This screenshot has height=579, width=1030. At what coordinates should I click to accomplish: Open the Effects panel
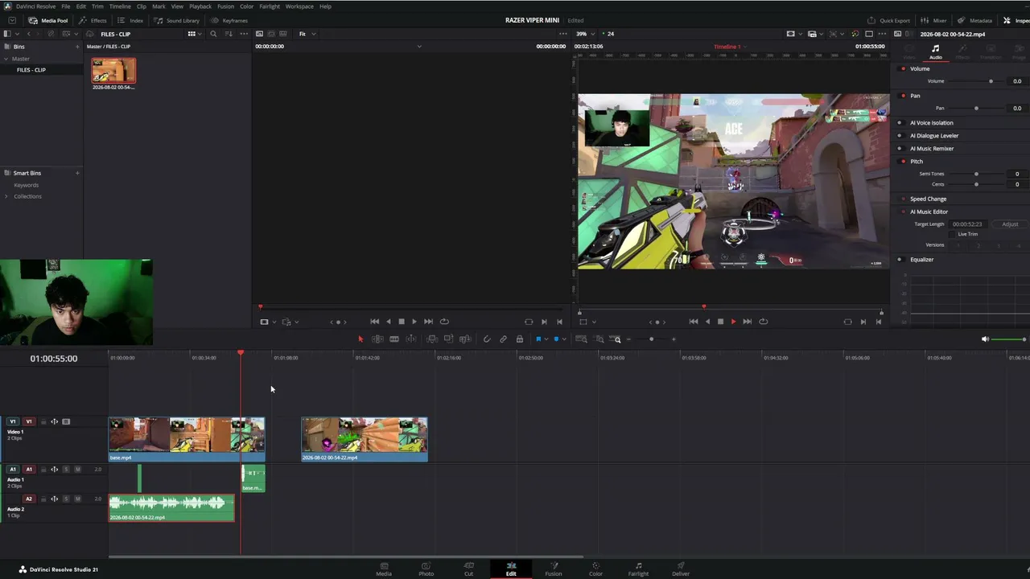click(x=93, y=20)
